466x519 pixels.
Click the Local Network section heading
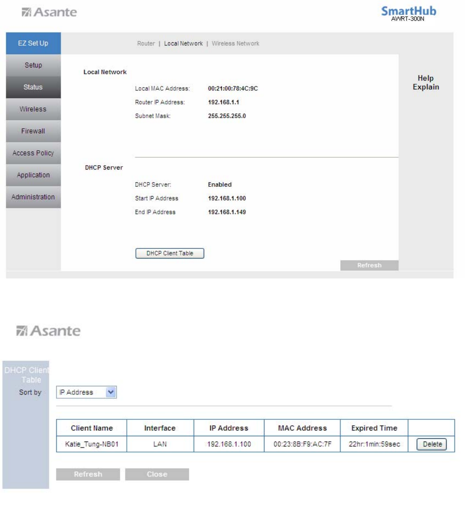click(105, 72)
